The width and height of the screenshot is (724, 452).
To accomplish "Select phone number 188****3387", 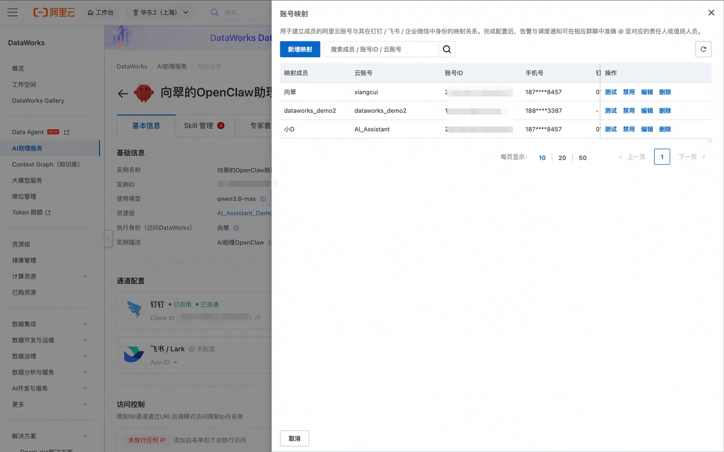I will pyautogui.click(x=544, y=111).
